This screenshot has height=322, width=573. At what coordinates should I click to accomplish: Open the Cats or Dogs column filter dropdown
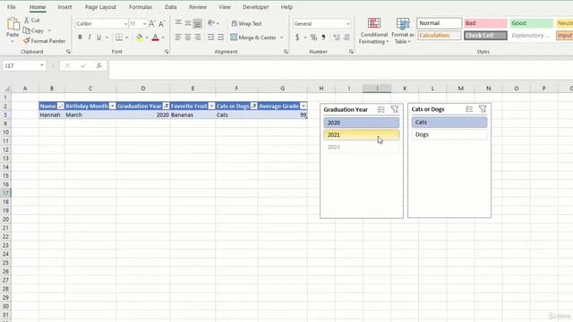click(x=254, y=106)
